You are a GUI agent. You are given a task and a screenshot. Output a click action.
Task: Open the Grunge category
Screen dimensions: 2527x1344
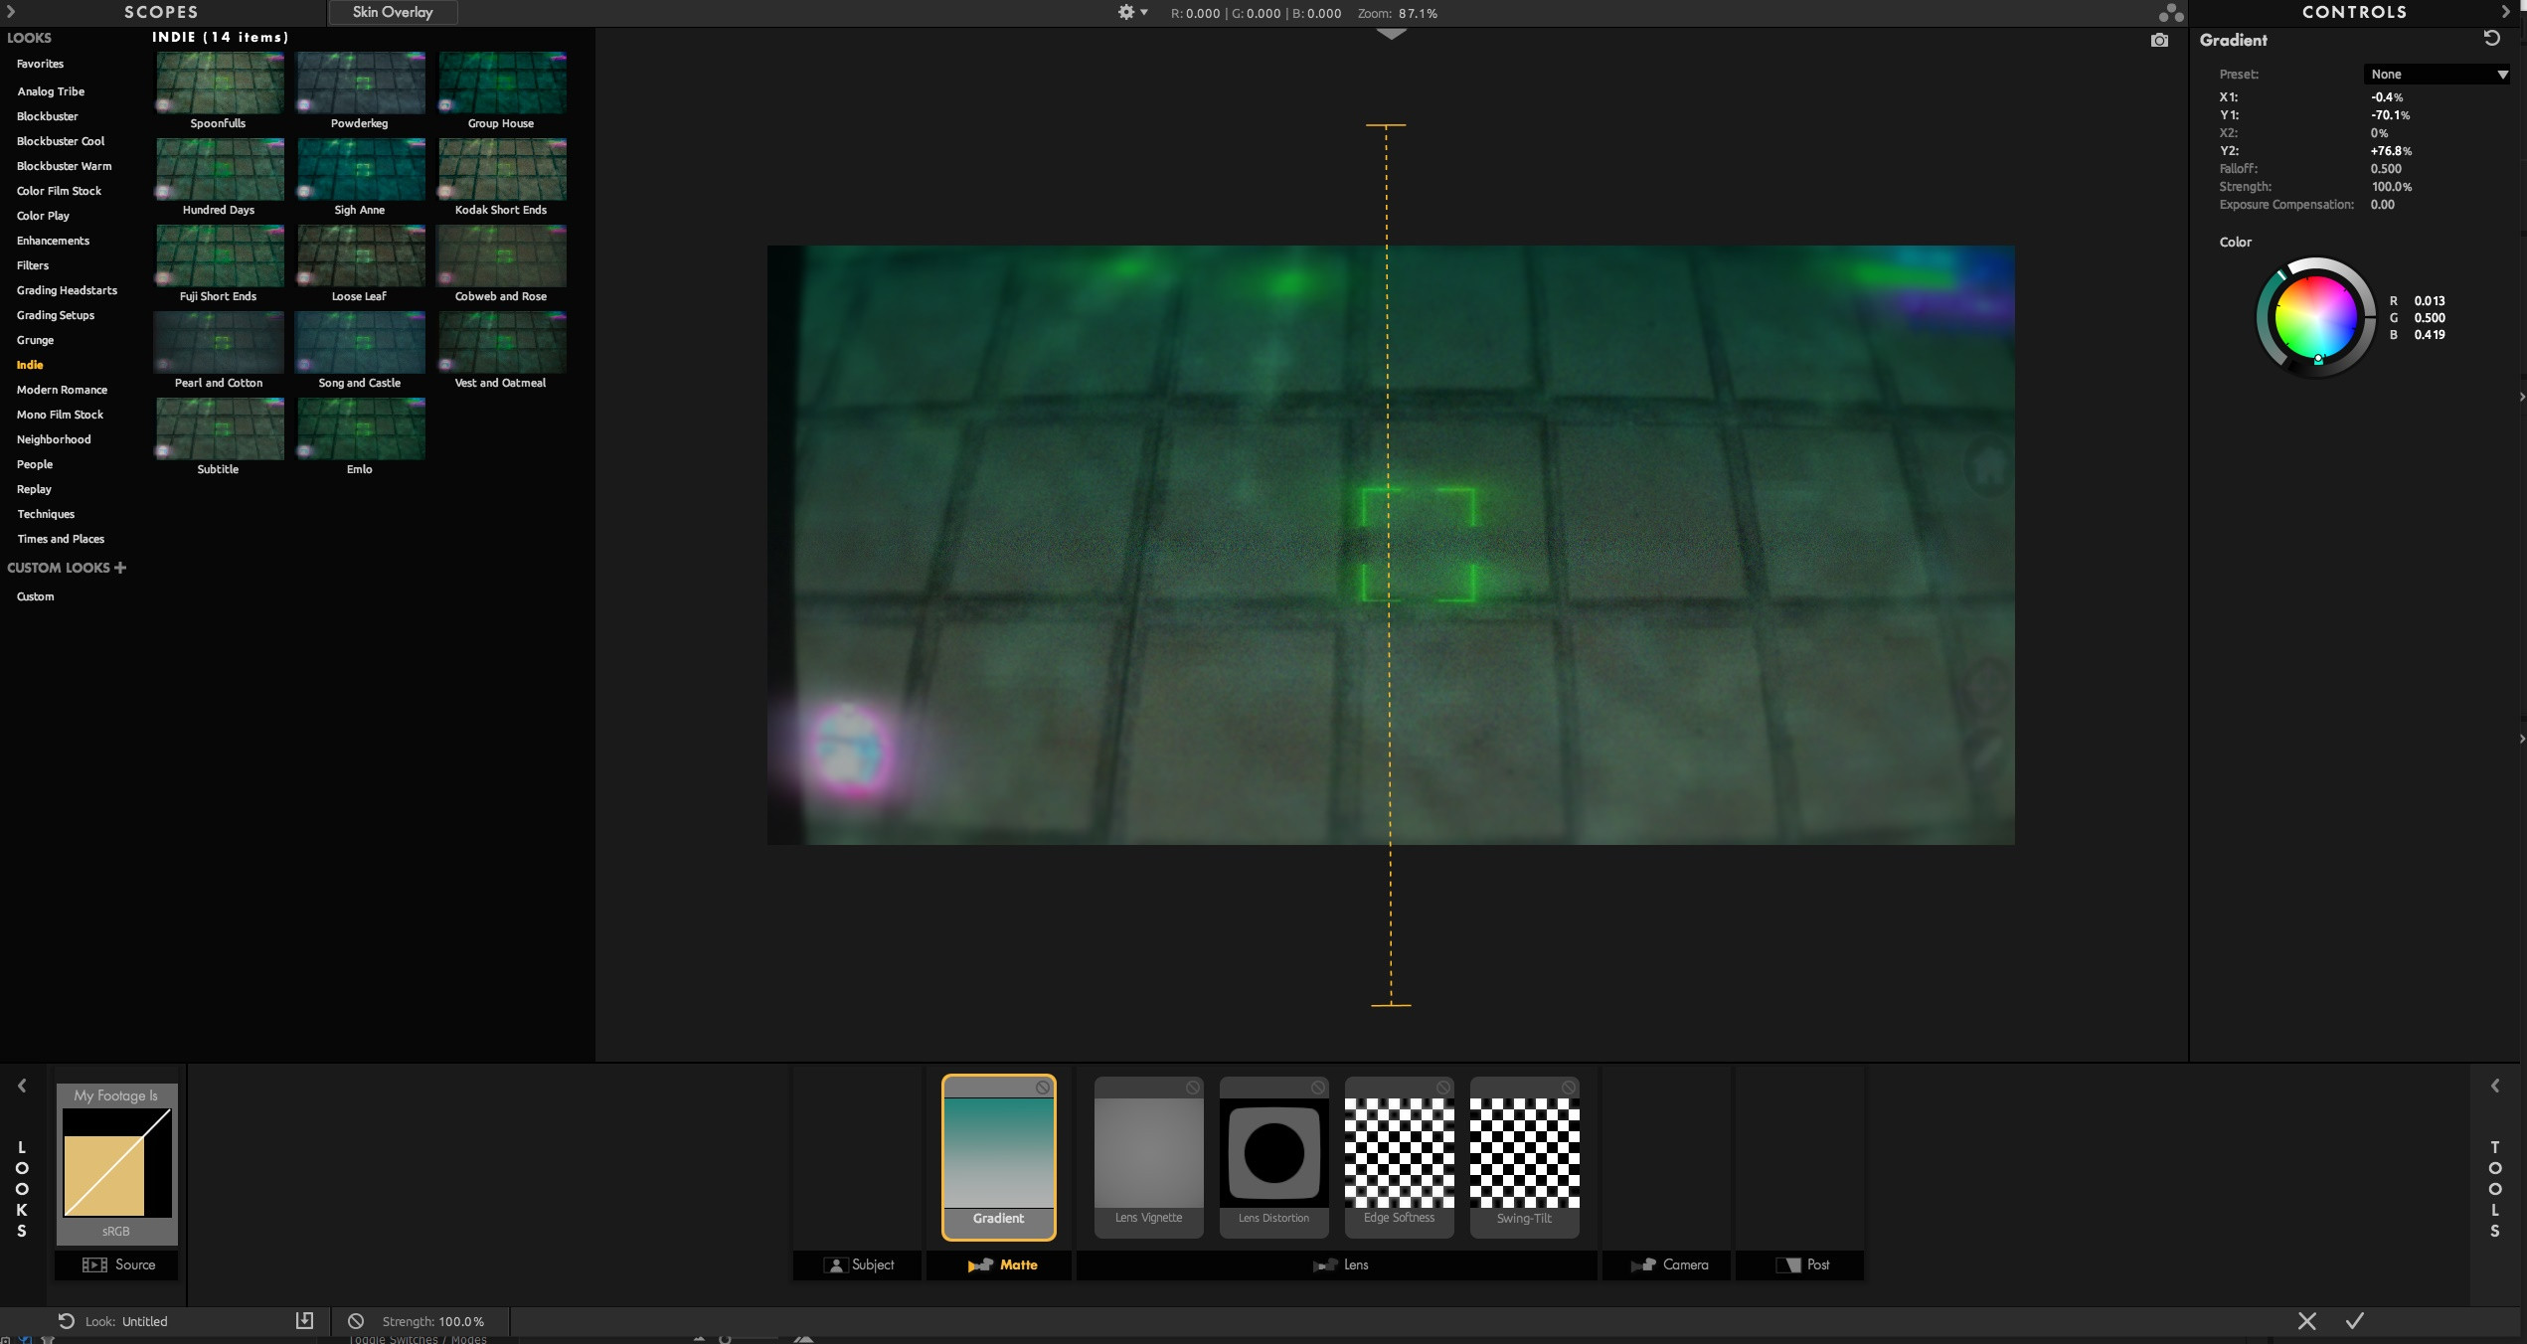click(x=35, y=340)
